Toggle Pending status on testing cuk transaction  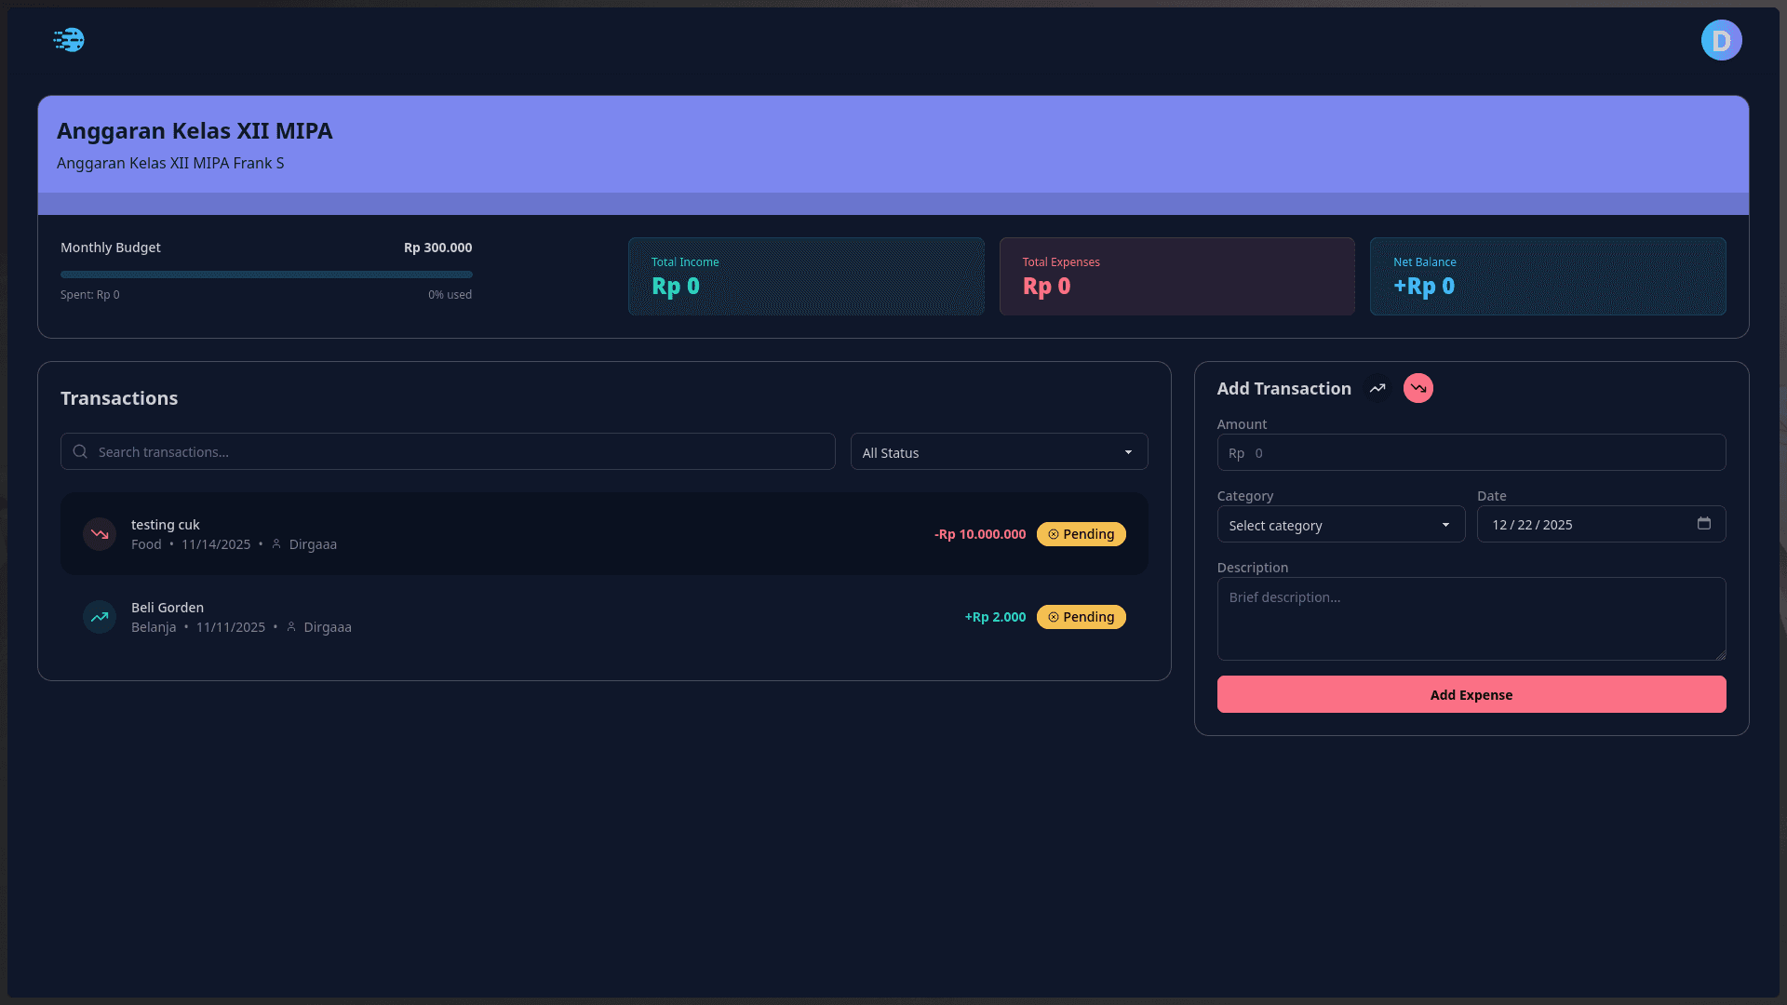coord(1081,533)
